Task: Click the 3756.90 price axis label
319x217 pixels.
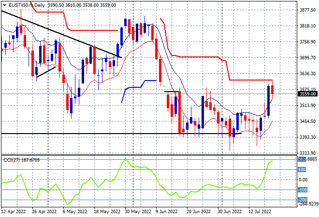Action: 307,42
